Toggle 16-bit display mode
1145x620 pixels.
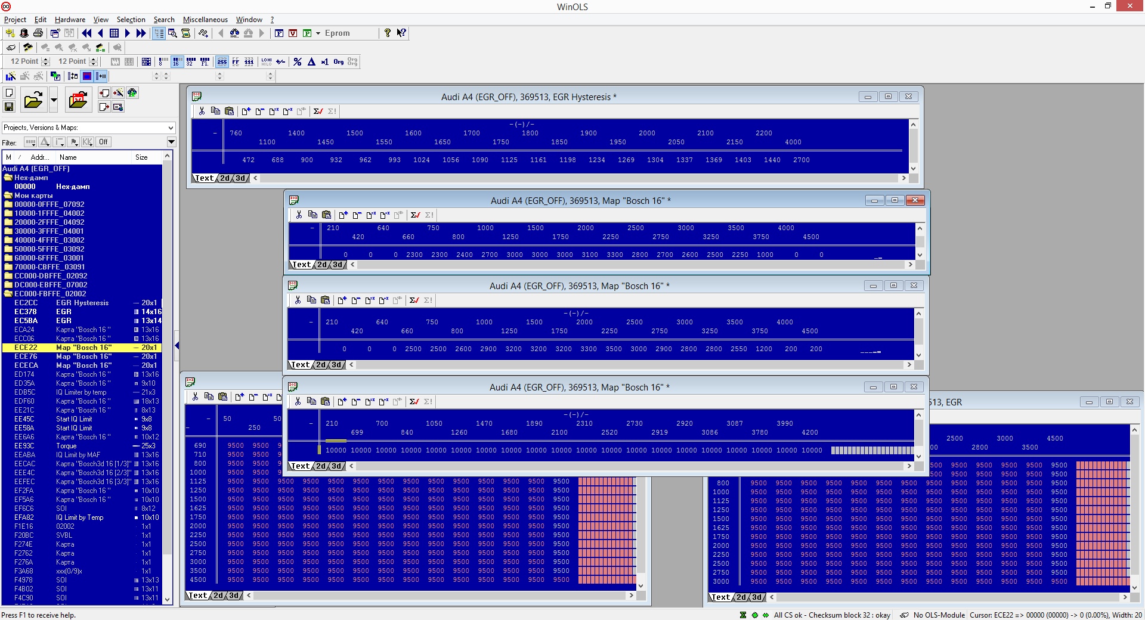coord(177,61)
